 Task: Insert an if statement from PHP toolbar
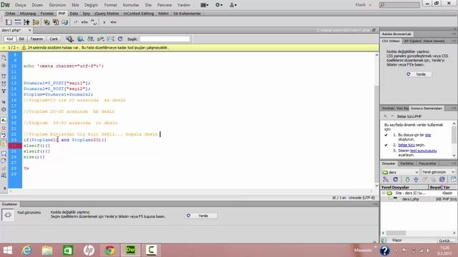point(104,22)
